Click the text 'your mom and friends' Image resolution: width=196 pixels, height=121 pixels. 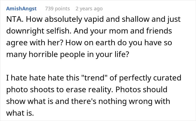[x=131, y=31]
